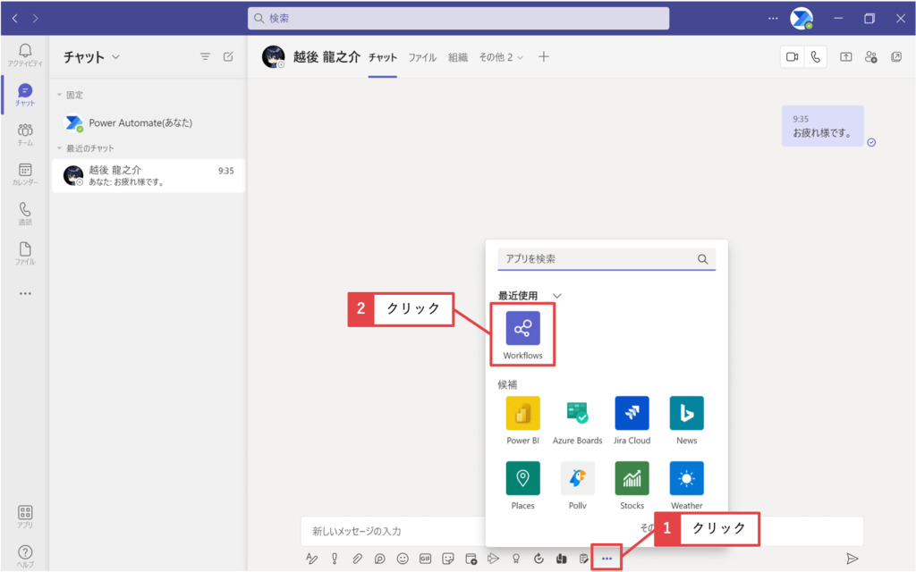
Task: Open more messaging extensions ellipsis
Action: coord(607,559)
